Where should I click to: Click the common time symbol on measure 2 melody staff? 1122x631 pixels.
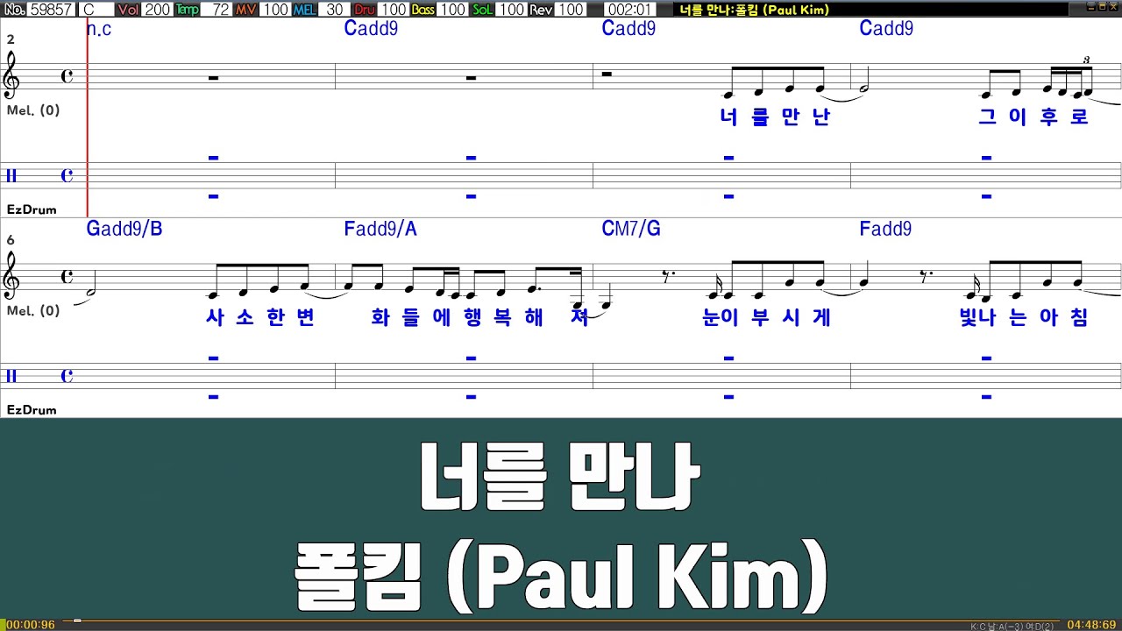(67, 76)
